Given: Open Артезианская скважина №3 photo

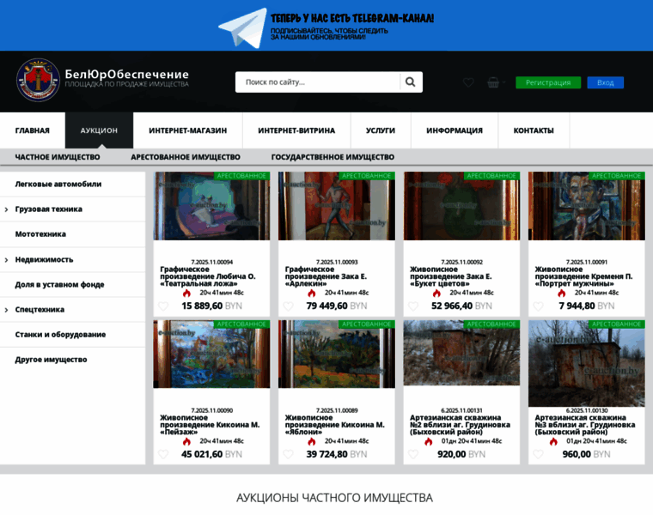Looking at the screenshot, I should pos(586,363).
